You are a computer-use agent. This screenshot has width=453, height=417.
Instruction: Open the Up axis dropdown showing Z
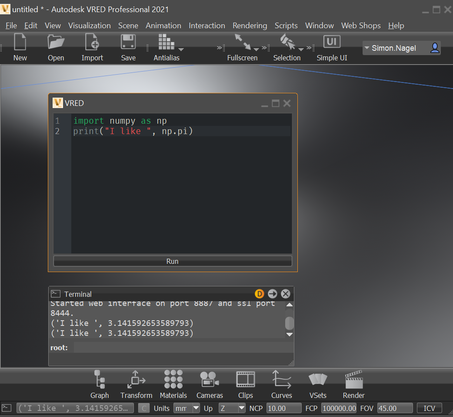[x=232, y=408]
